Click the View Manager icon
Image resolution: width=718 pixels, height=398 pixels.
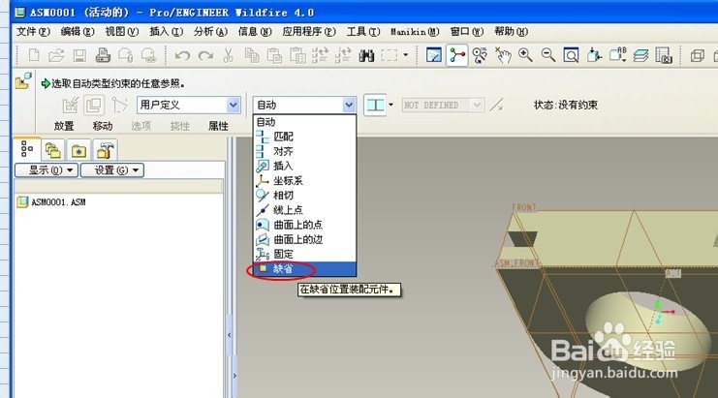coord(664,55)
